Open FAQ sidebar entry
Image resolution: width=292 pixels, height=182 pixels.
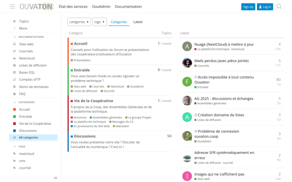point(22,94)
